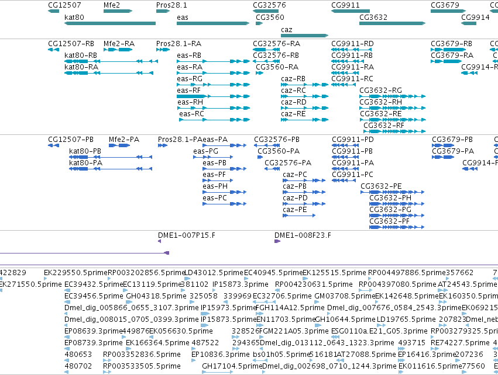Click the 'GH17104.5prime' EST label
Image resolution: width=498 pixels, height=375 pixels.
pos(232,366)
